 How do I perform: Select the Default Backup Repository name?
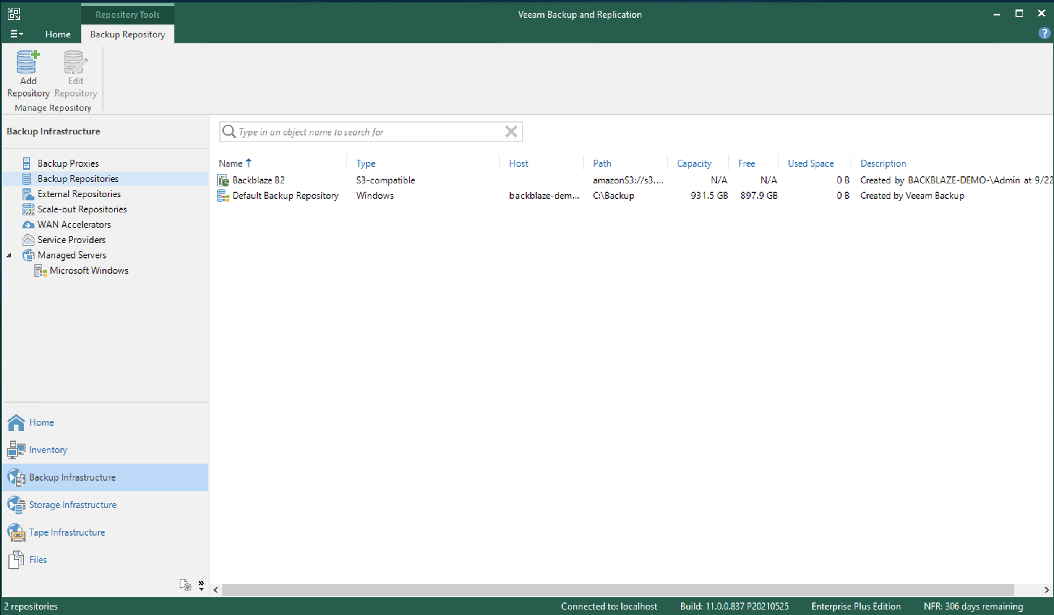[x=285, y=196]
